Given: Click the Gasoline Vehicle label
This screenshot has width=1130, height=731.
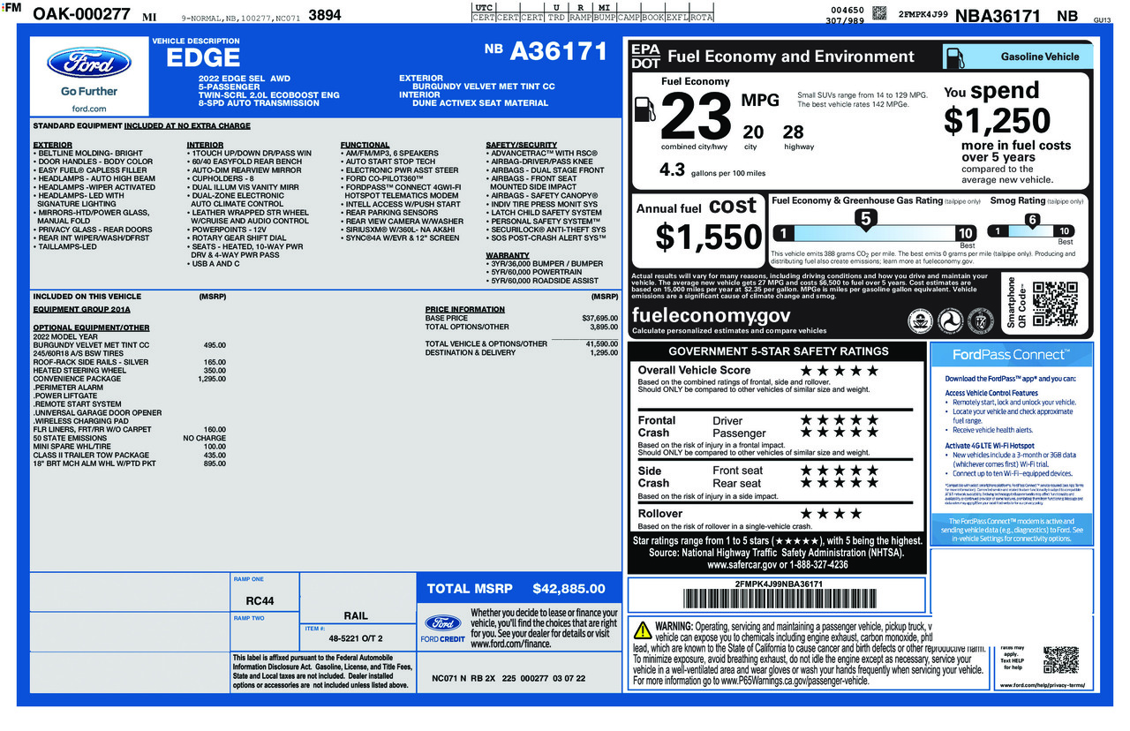Looking at the screenshot, I should (1039, 57).
